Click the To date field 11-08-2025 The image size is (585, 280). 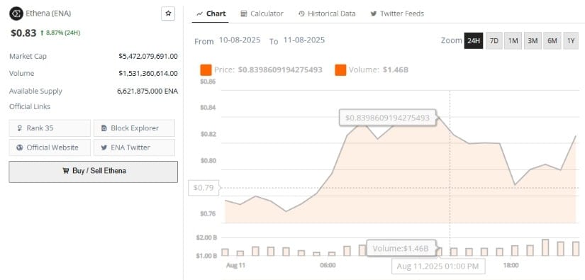(x=304, y=40)
